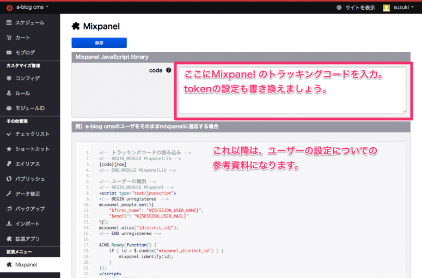Click the コンフィグ gear icon

point(9,78)
